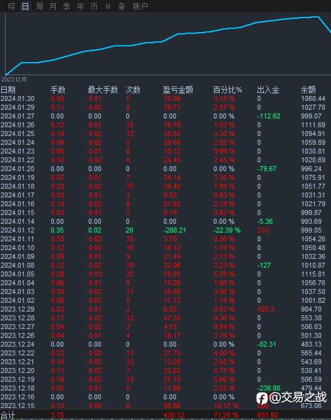Viewport: 331px width, 420px height.
Task: Open the 季 quarterly tab
Action: click(66, 6)
